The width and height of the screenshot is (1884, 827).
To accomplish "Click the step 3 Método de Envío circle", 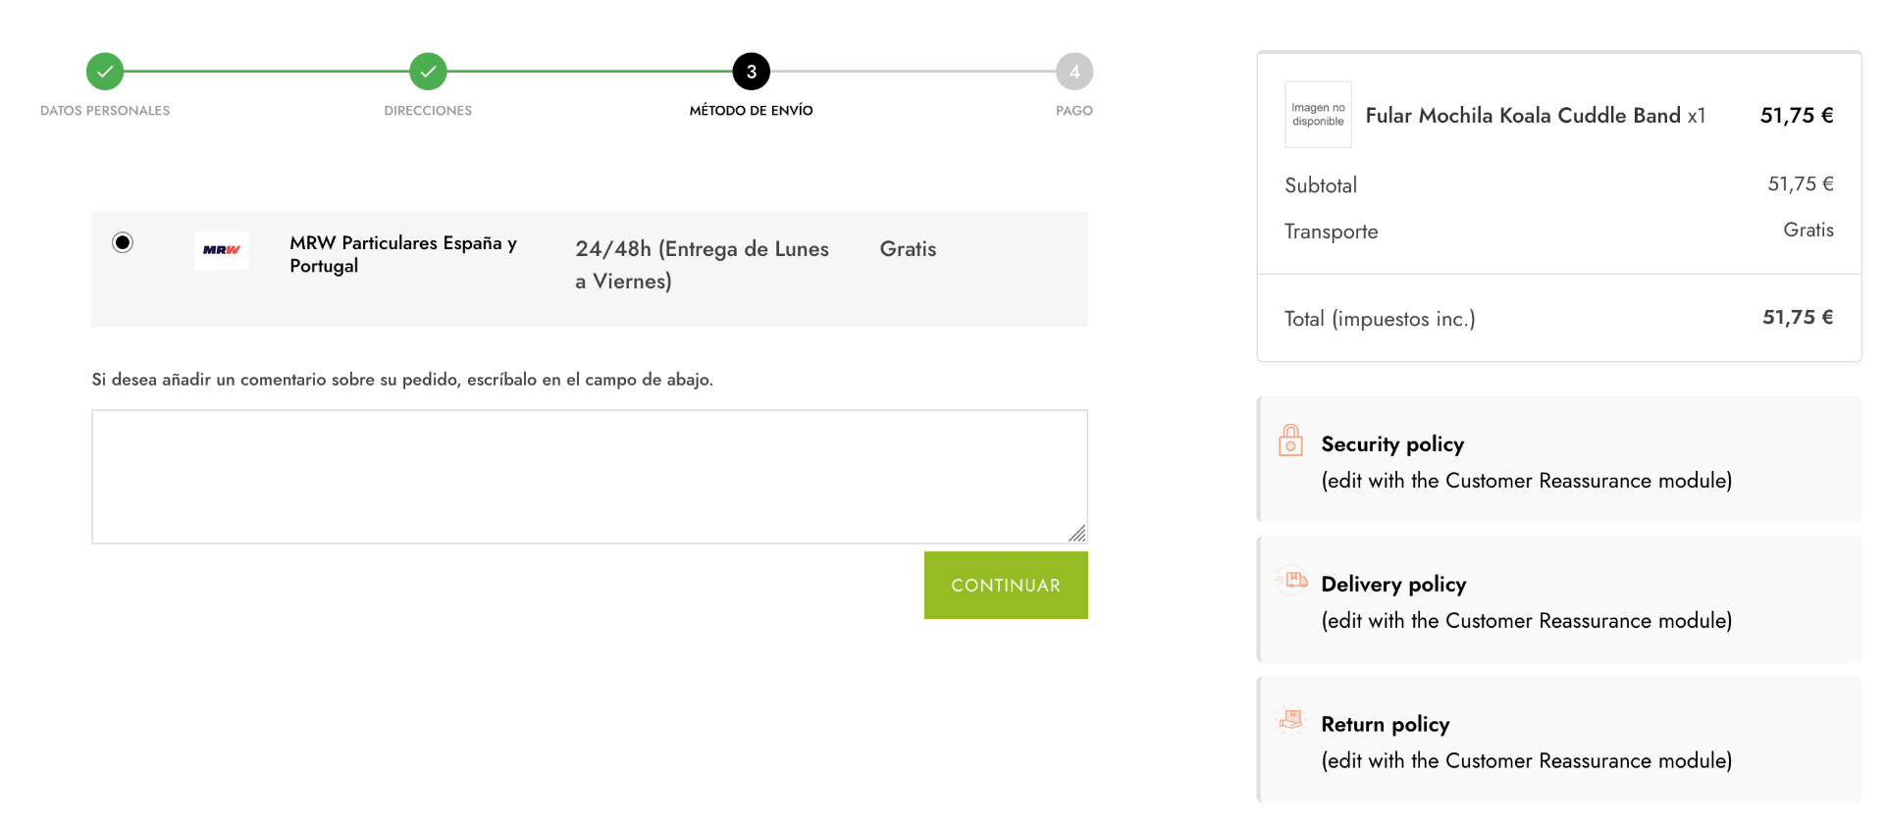I will pos(752,72).
